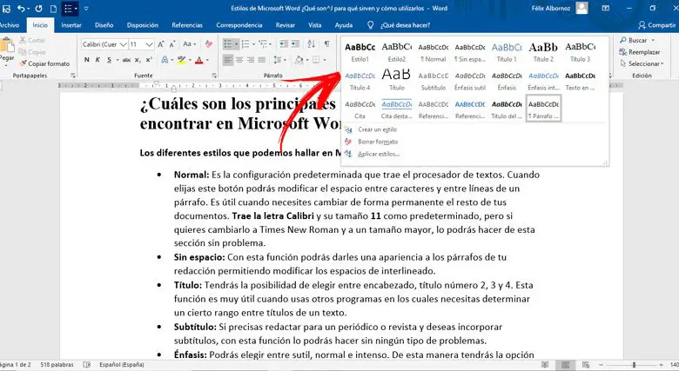Switch to the Vista tab
This screenshot has height=371, width=679.
(315, 25)
